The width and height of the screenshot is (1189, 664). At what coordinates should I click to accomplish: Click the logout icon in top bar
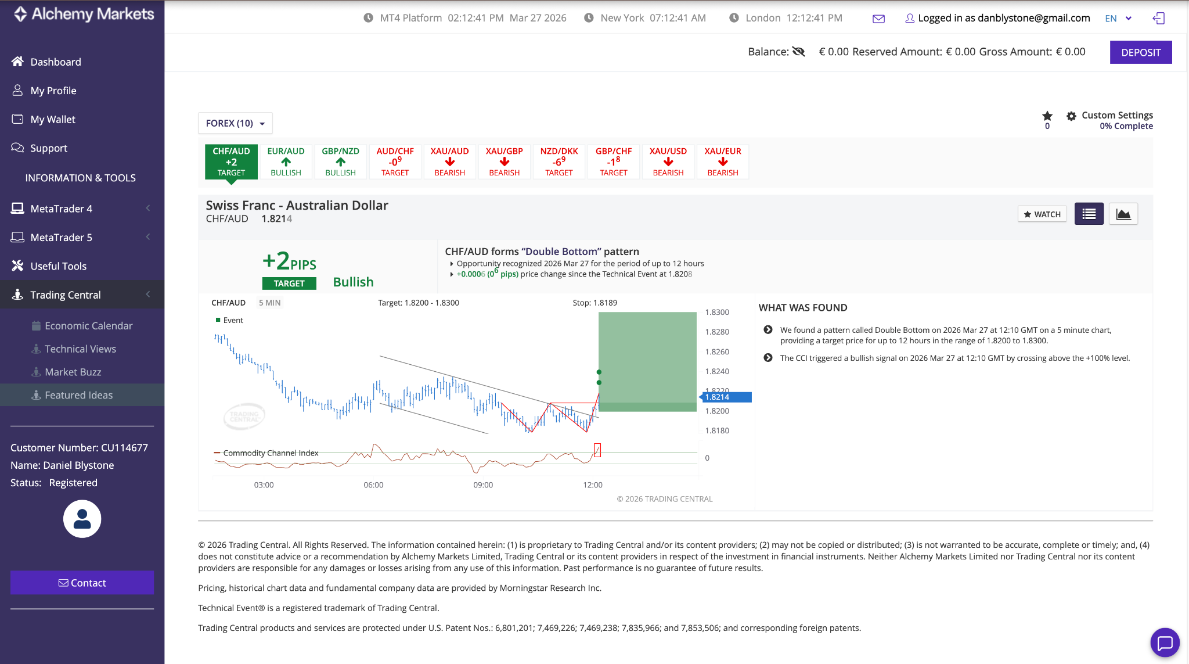click(1158, 19)
